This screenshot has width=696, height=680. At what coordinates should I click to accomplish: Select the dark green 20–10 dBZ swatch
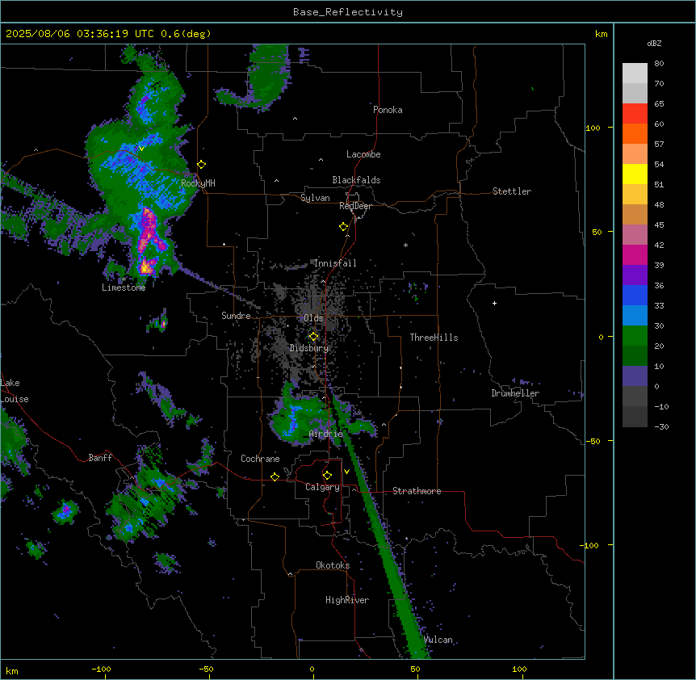click(x=635, y=355)
